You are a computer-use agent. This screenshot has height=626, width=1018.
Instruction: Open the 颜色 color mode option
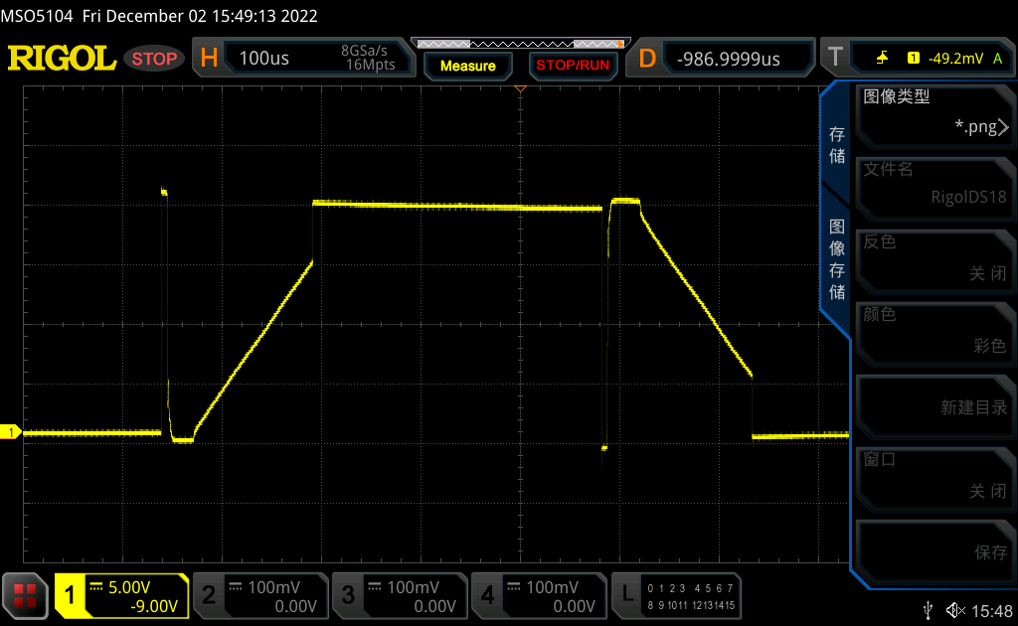pos(934,331)
